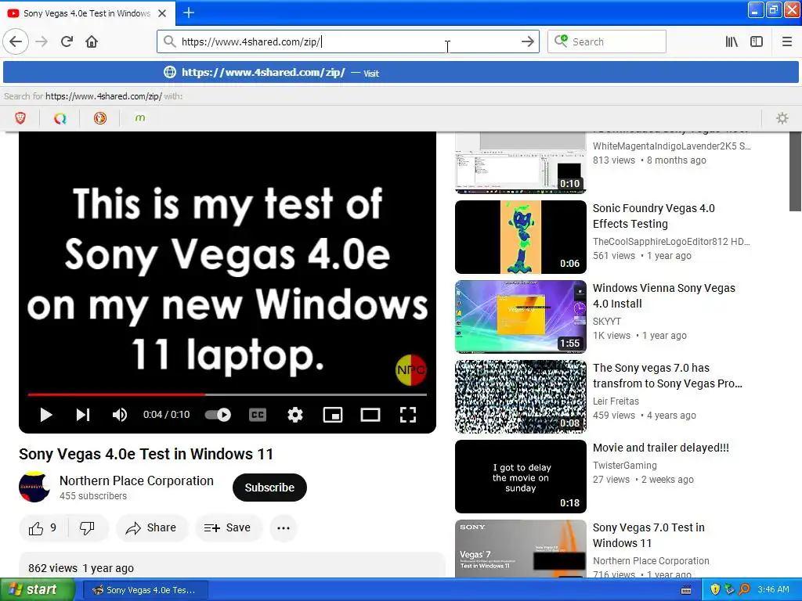Click the orange magnifier tray icon
The width and height of the screenshot is (802, 601).
point(744,590)
